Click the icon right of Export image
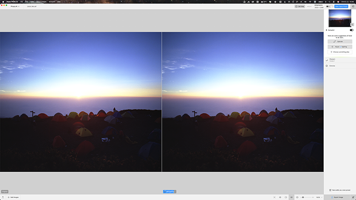This screenshot has height=200, width=356. pyautogui.click(x=353, y=198)
